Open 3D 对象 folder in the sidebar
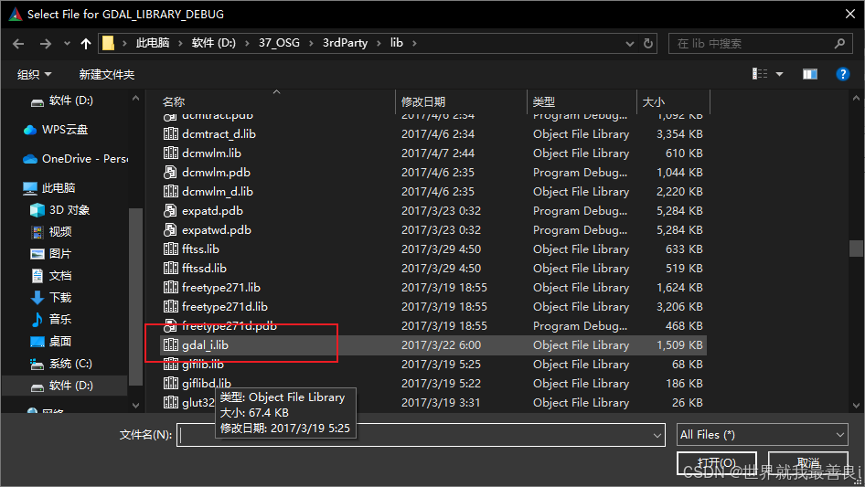 tap(59, 210)
